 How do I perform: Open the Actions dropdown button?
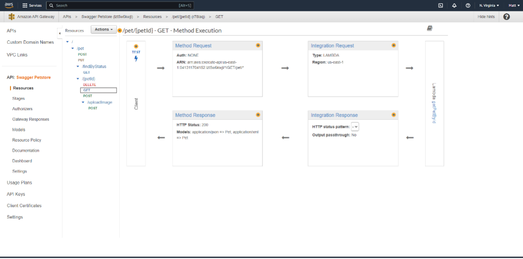coord(104,29)
